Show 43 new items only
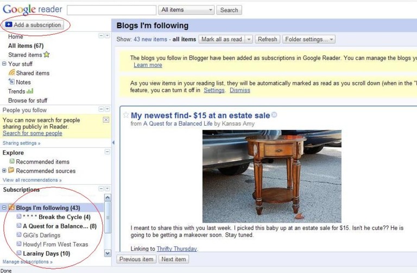The height and width of the screenshot is (273, 417). tap(150, 39)
